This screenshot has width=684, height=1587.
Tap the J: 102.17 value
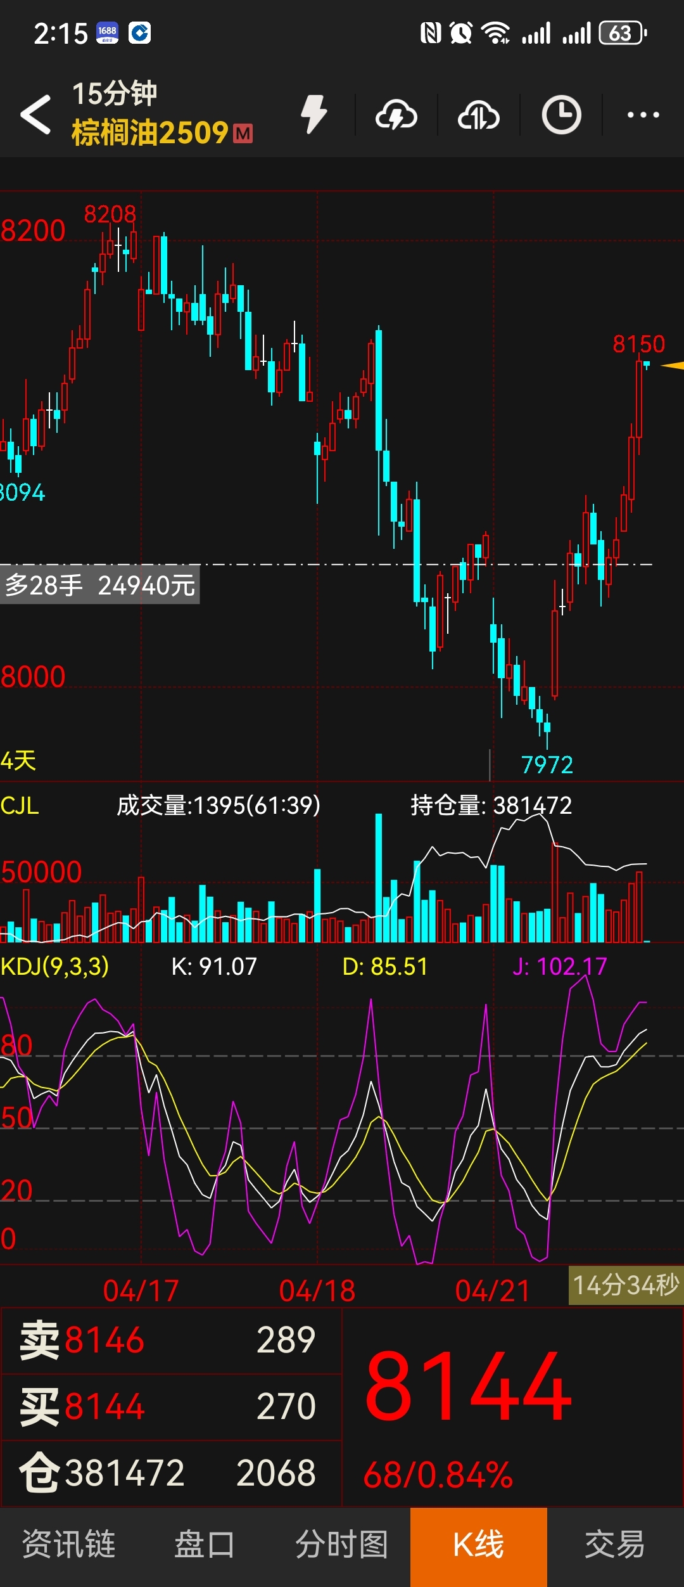[x=560, y=967]
